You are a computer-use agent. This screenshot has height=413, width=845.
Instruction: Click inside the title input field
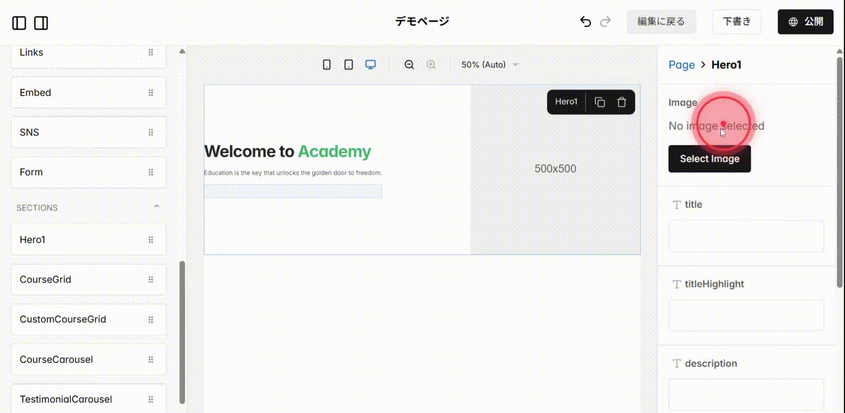746,236
